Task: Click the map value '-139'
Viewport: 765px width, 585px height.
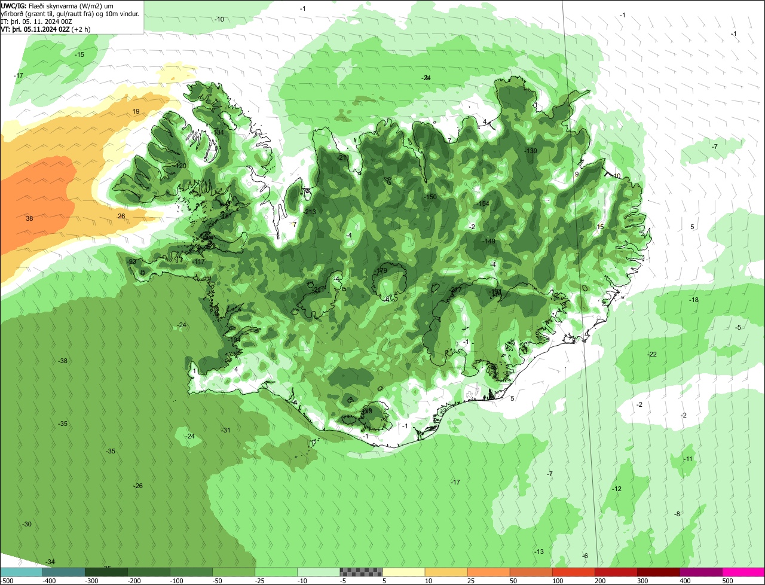Action: 531,151
